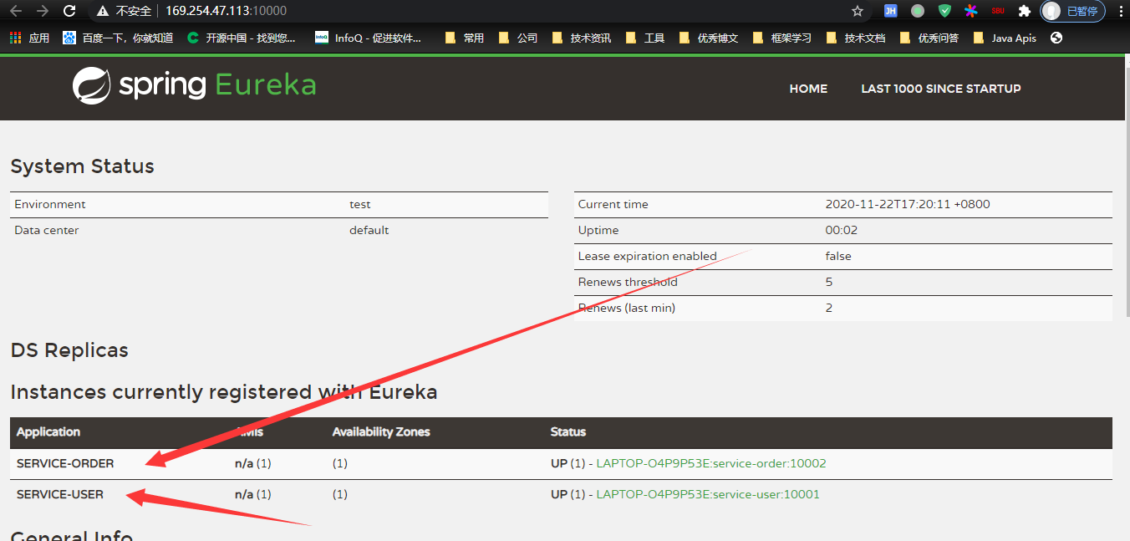Open the red SBU extension icon
This screenshot has width=1130, height=541.
click(x=997, y=11)
